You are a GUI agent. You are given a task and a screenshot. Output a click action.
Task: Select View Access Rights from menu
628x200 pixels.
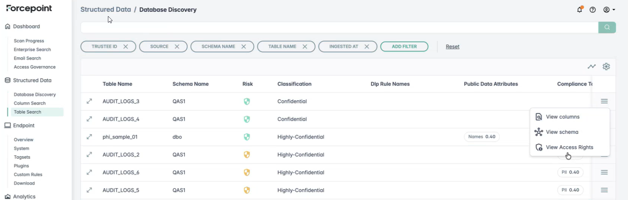tap(569, 147)
